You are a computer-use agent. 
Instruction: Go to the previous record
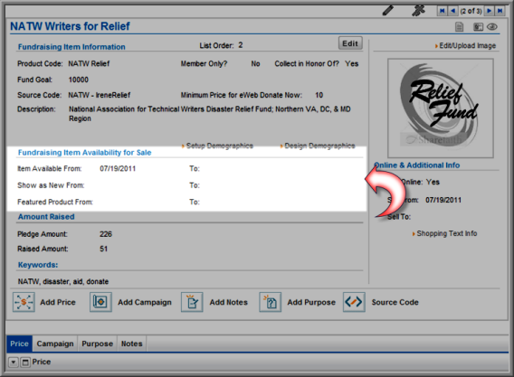click(453, 11)
